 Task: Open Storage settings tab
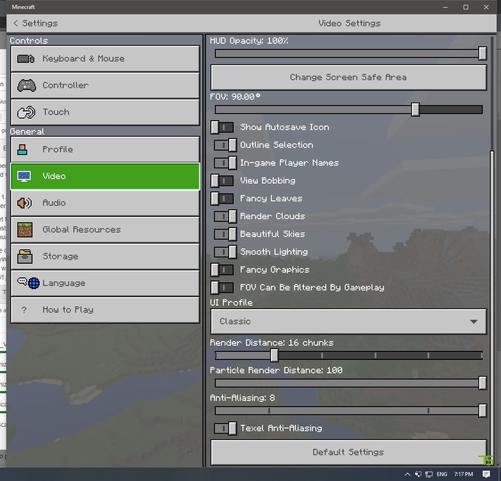[105, 257]
